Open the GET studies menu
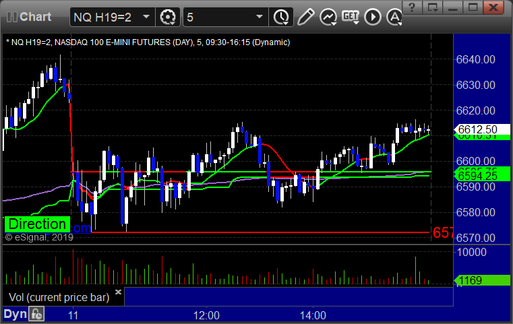 [x=351, y=17]
